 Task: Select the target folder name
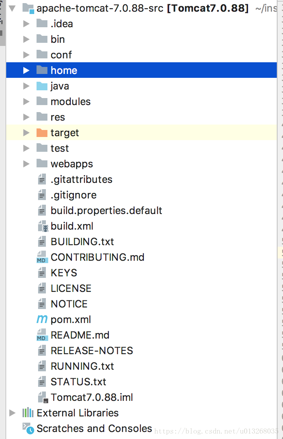pyautogui.click(x=65, y=133)
